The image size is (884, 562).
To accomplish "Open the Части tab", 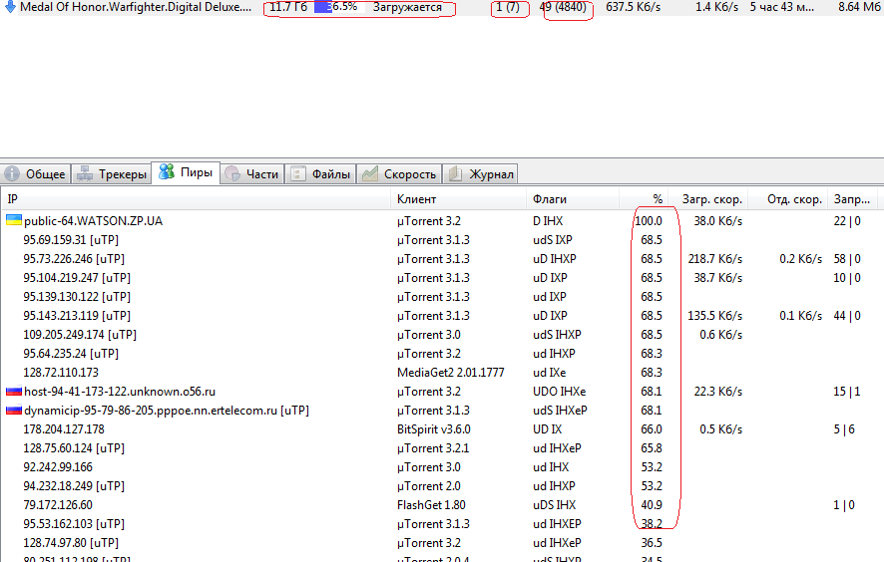I will point(252,174).
